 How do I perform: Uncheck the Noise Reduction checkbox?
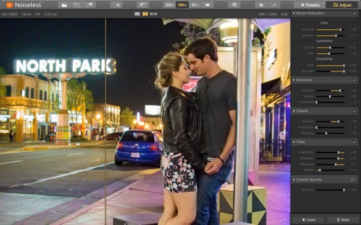click(354, 13)
